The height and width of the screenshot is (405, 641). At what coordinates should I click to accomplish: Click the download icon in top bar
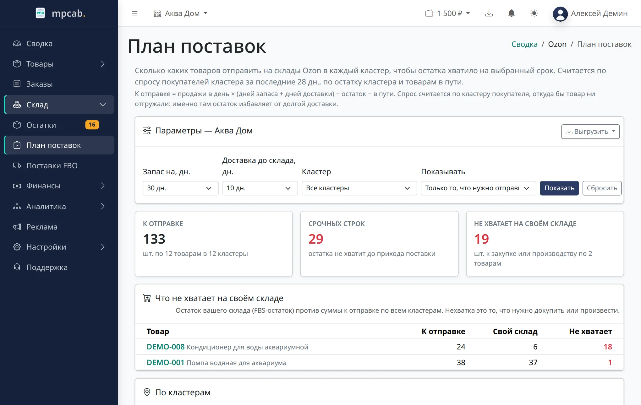(489, 13)
